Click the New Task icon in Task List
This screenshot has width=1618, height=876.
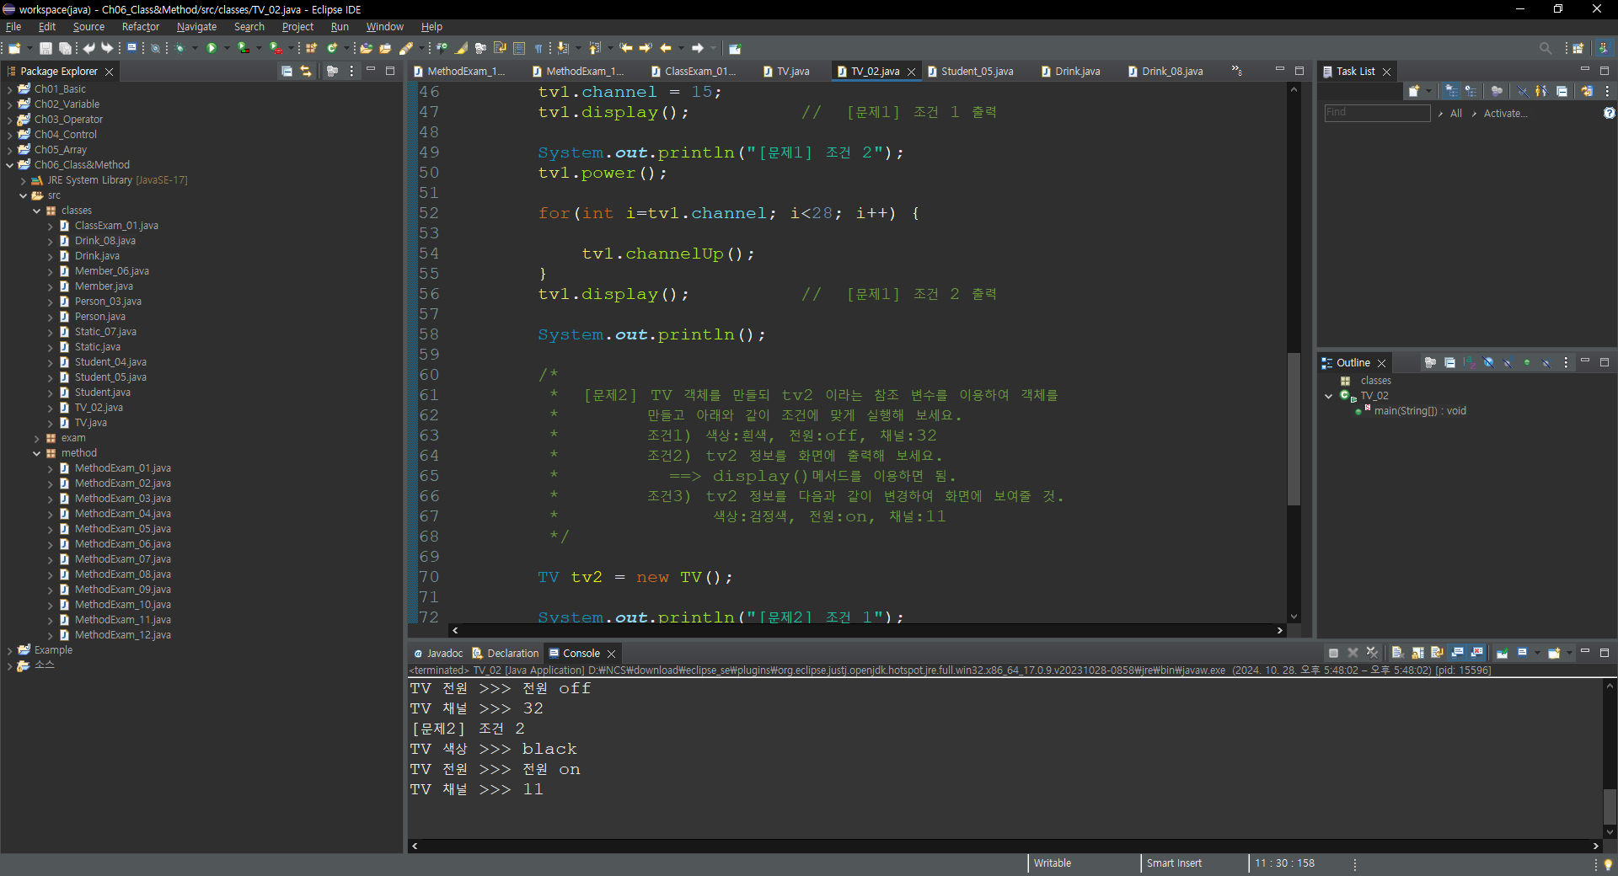(1414, 91)
